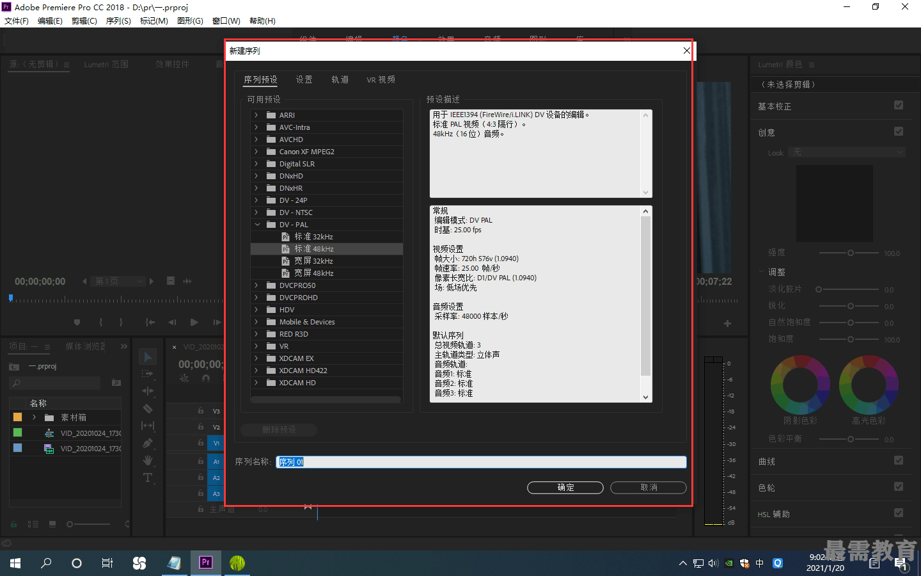Open the Windows Start menu
Image resolution: width=921 pixels, height=576 pixels.
point(15,563)
